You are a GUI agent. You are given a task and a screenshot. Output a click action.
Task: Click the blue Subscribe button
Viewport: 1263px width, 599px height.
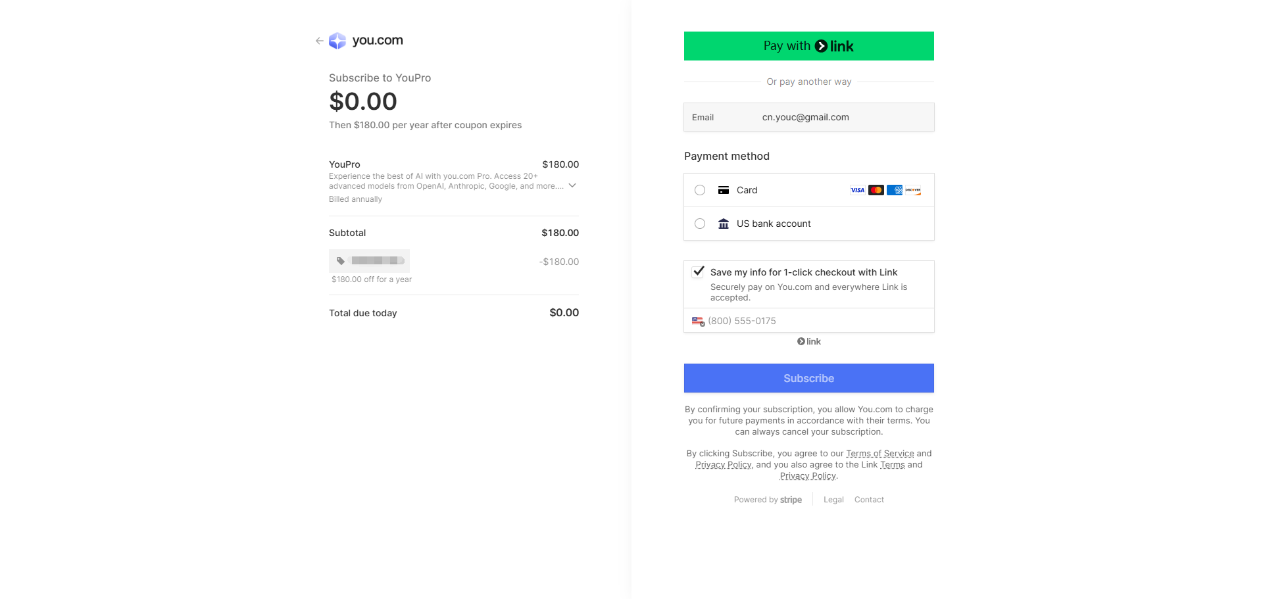pyautogui.click(x=809, y=378)
